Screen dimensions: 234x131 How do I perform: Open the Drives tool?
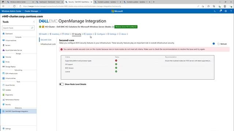(7, 62)
